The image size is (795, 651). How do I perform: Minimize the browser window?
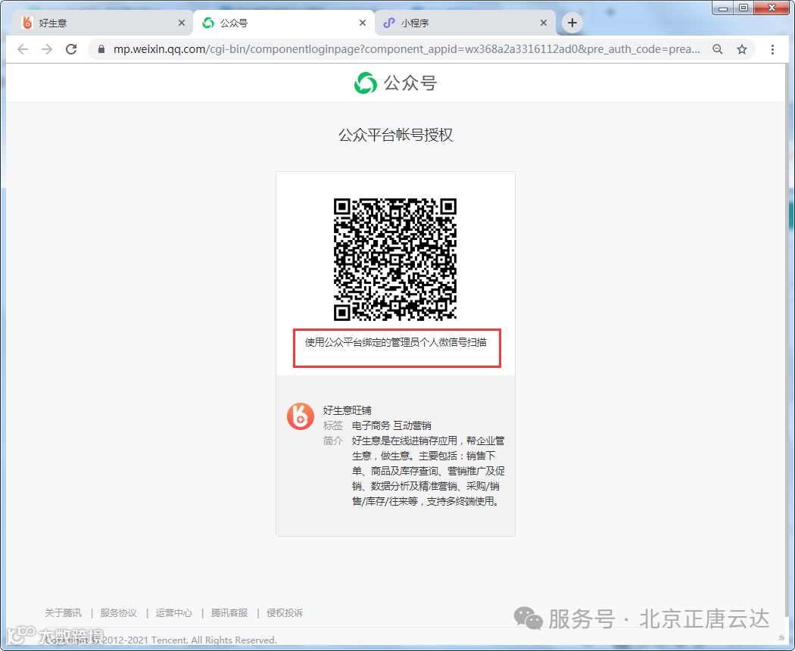click(723, 8)
